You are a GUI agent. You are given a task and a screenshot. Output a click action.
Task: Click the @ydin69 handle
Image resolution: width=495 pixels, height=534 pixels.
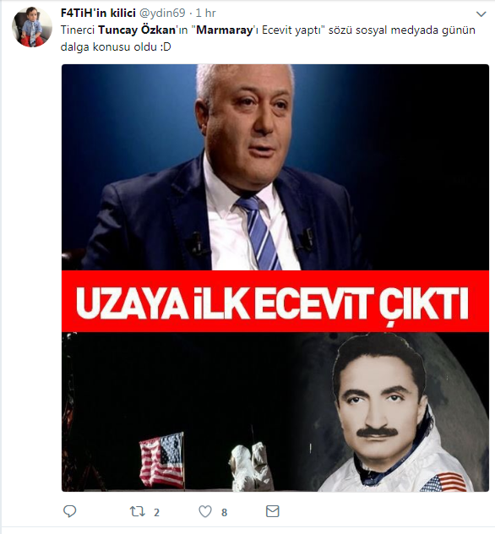[x=162, y=13]
